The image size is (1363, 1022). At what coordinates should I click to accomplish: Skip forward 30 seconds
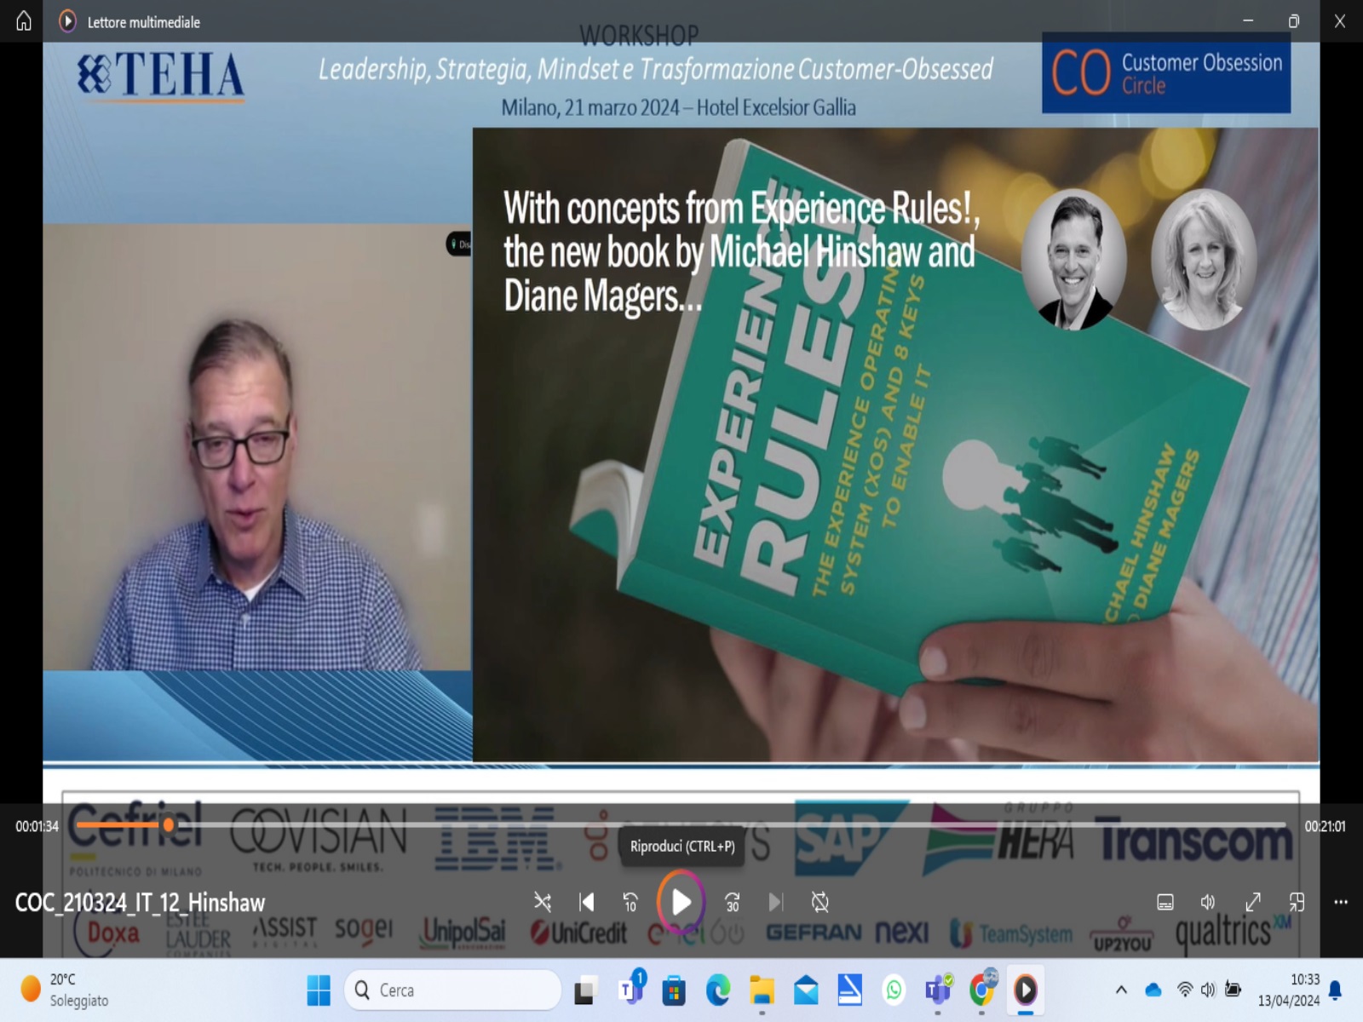732,902
